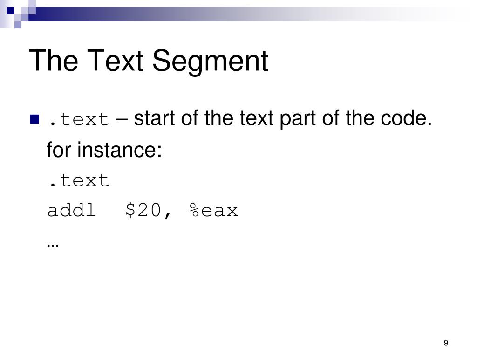The height and width of the screenshot is (358, 477).
Task: Click the dark blue square in the header decoration
Action: click(10, 11)
